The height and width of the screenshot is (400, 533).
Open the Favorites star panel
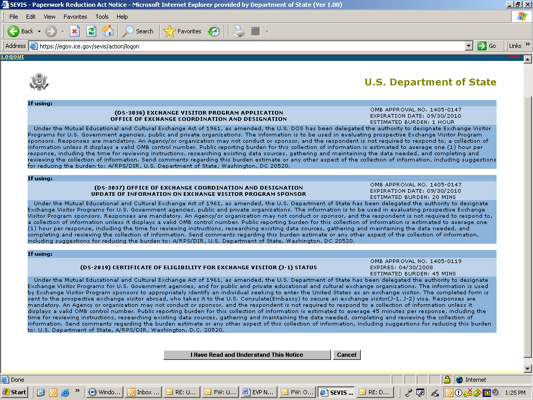[x=182, y=31]
